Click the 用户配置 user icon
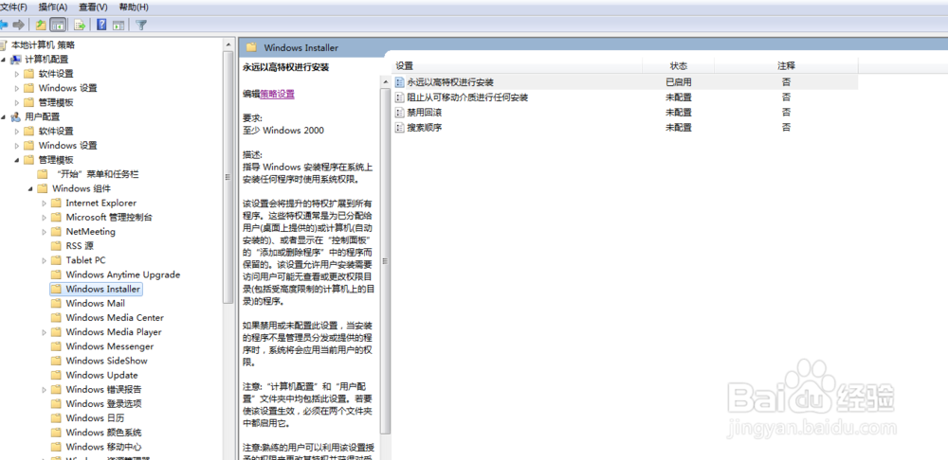The width and height of the screenshot is (948, 460). coord(16,116)
